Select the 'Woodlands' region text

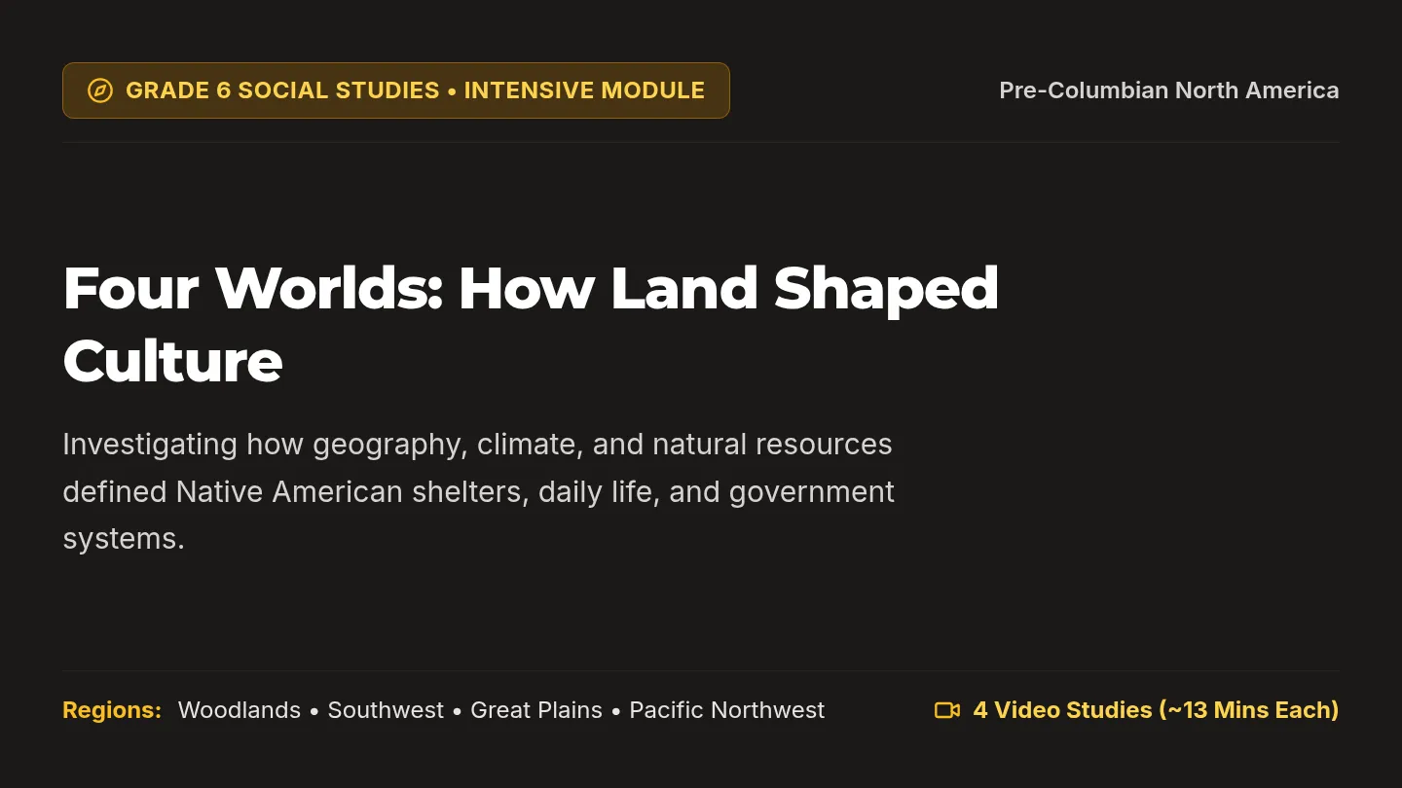(x=240, y=710)
